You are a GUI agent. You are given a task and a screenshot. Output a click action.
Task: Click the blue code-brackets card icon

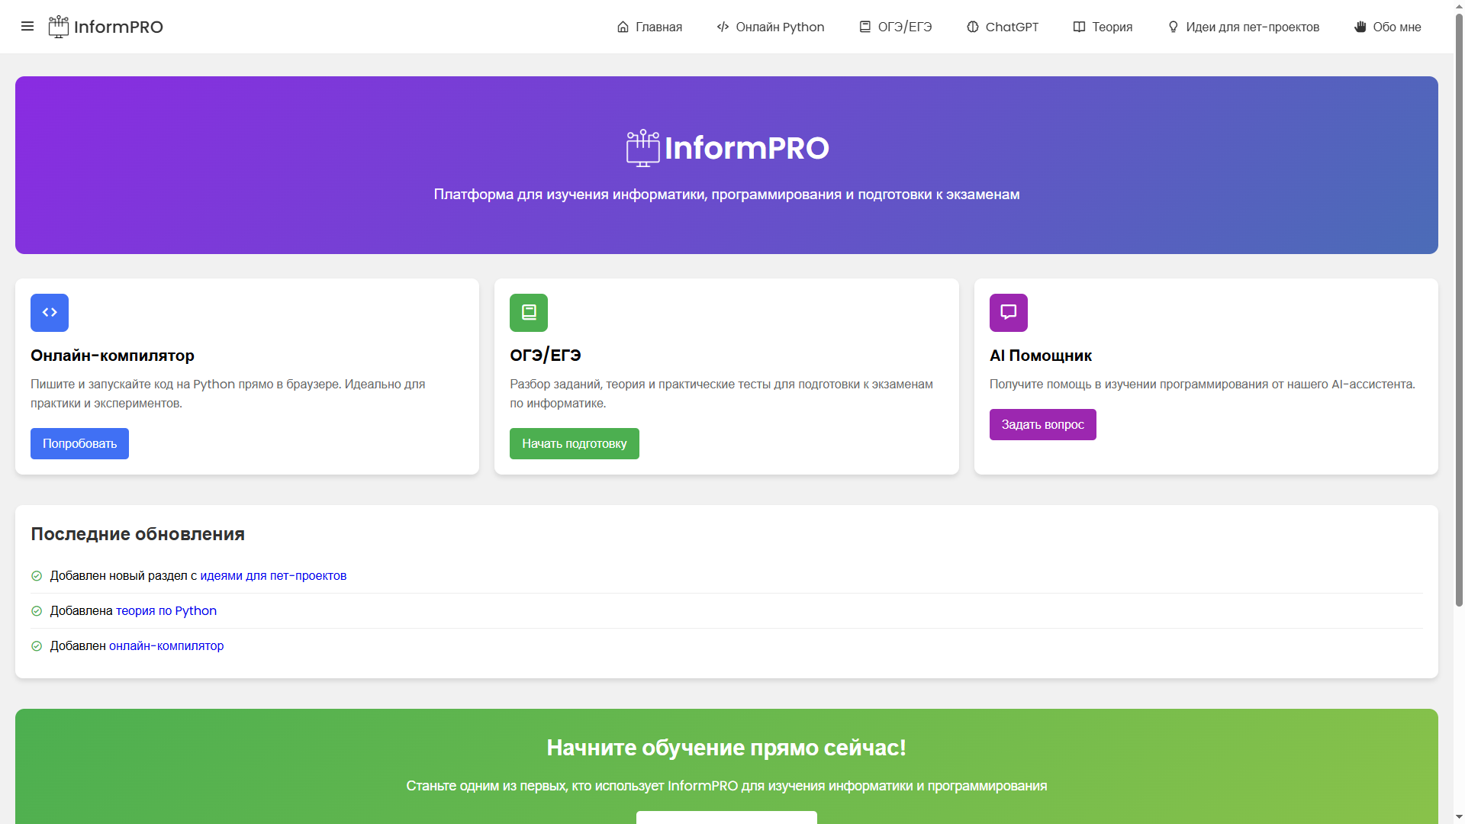50,313
